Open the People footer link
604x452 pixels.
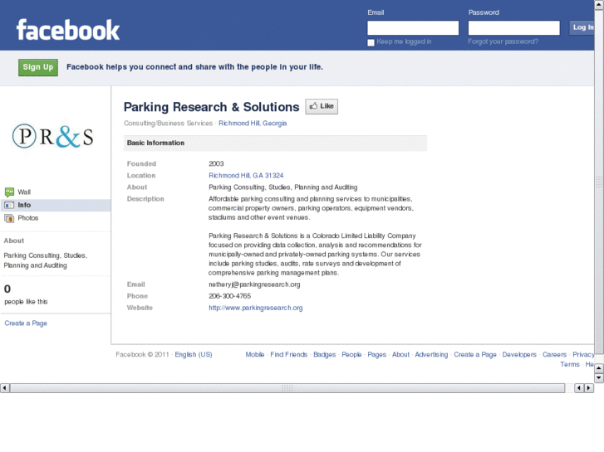coord(351,354)
